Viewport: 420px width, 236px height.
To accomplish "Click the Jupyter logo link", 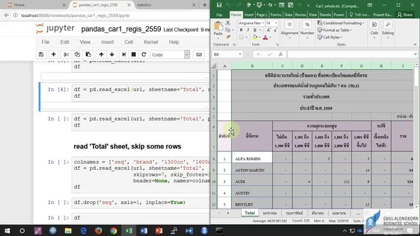I will 55,29.
